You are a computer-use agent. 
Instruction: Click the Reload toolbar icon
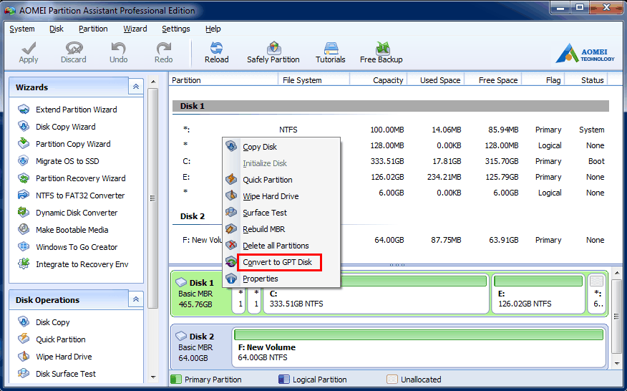pos(216,49)
